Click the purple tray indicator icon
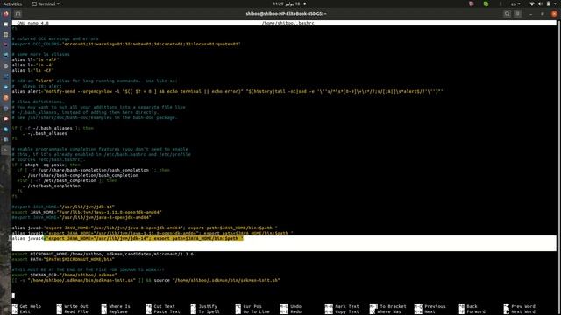The image size is (561, 315). click(472, 3)
